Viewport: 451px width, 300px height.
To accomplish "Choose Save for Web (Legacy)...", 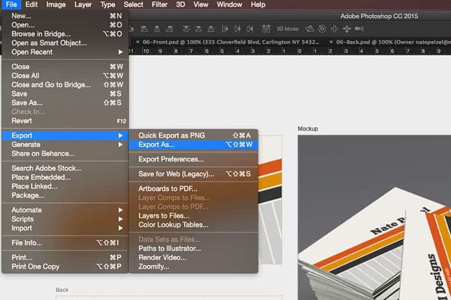I will click(194, 174).
